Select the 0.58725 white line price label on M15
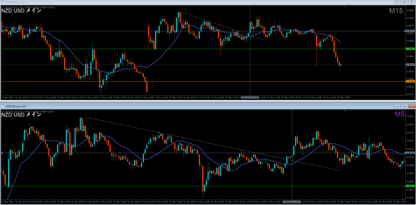416x205 pixels. pyautogui.click(x=410, y=31)
